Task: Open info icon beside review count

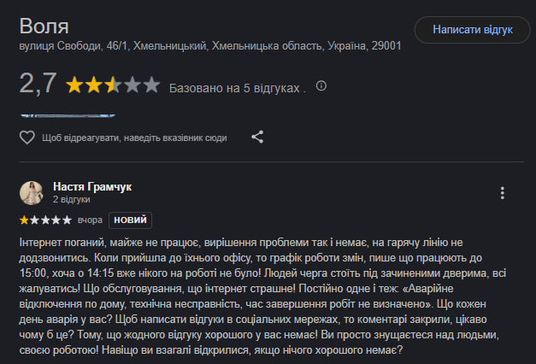Action: click(x=321, y=87)
